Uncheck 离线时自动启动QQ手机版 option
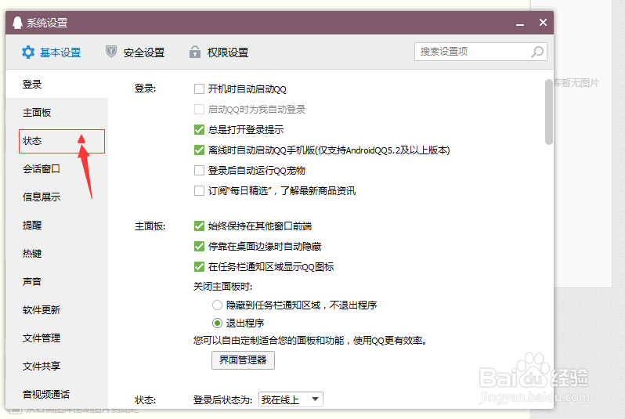Viewport: 625px width, 419px height. 199,150
